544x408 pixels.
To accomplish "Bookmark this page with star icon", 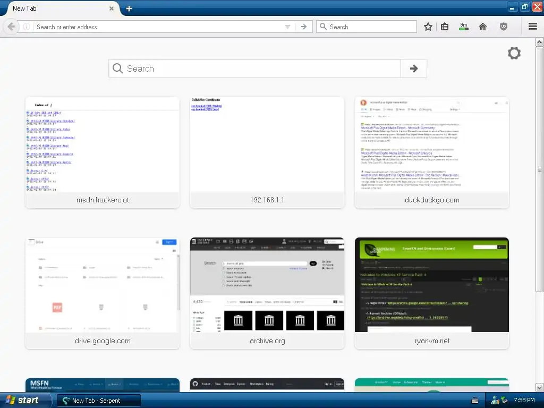I will click(x=428, y=27).
